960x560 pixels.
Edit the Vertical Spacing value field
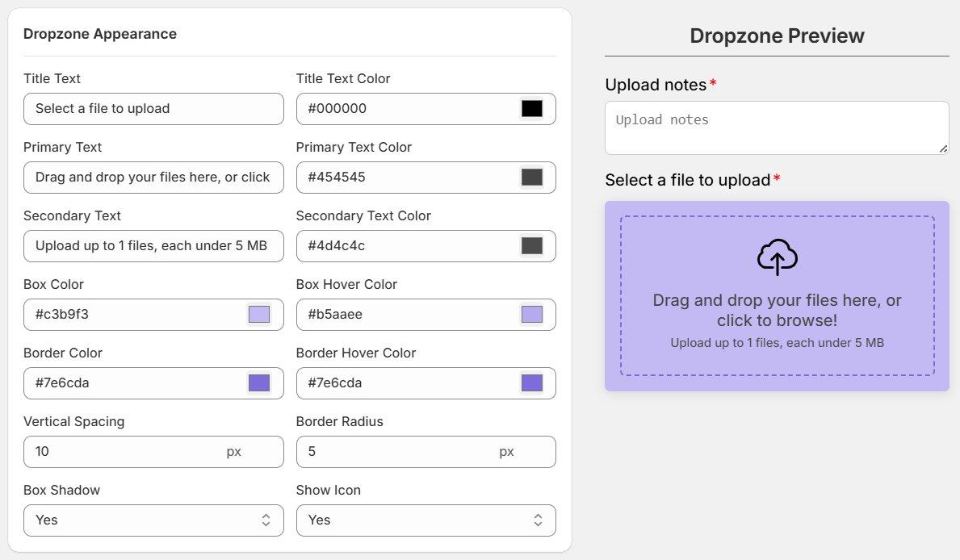(x=121, y=452)
